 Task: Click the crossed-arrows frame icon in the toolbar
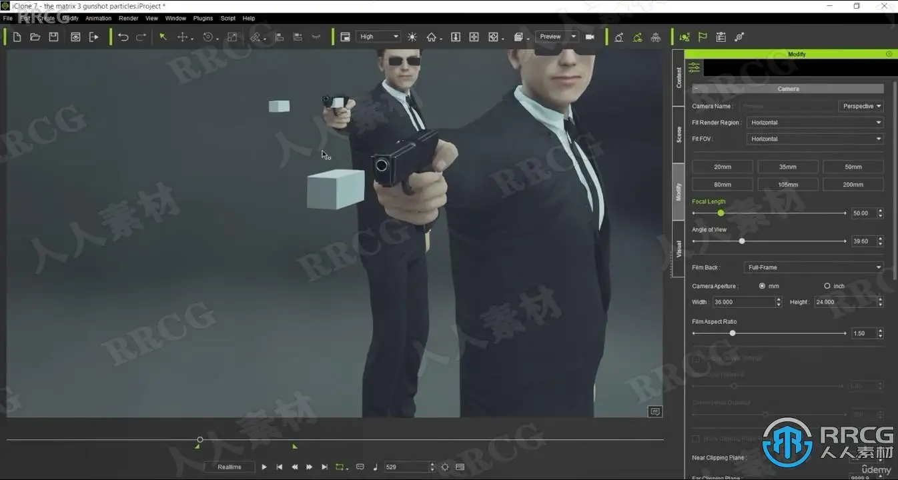(474, 37)
